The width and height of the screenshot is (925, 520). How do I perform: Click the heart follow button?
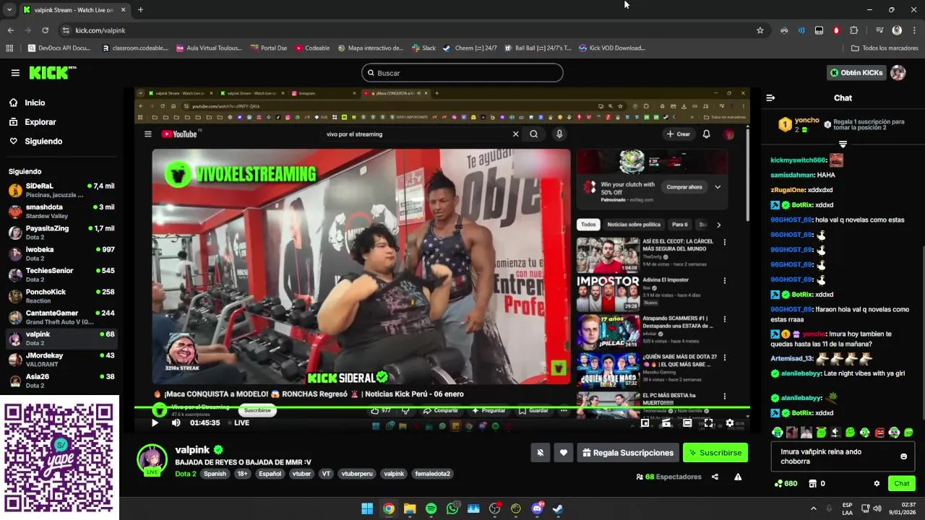564,453
